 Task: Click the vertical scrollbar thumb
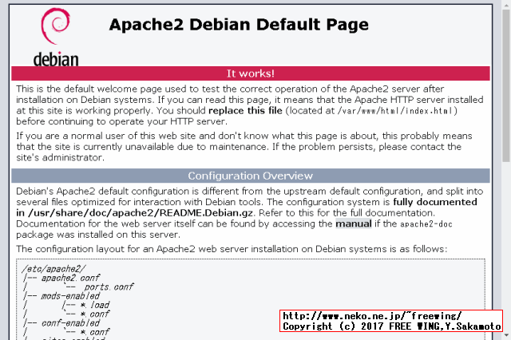pos(506,85)
